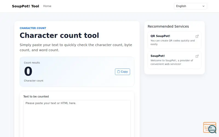Click the clipboard icon in the Copy button
Viewport: 219px width, 137px height.
119,72
